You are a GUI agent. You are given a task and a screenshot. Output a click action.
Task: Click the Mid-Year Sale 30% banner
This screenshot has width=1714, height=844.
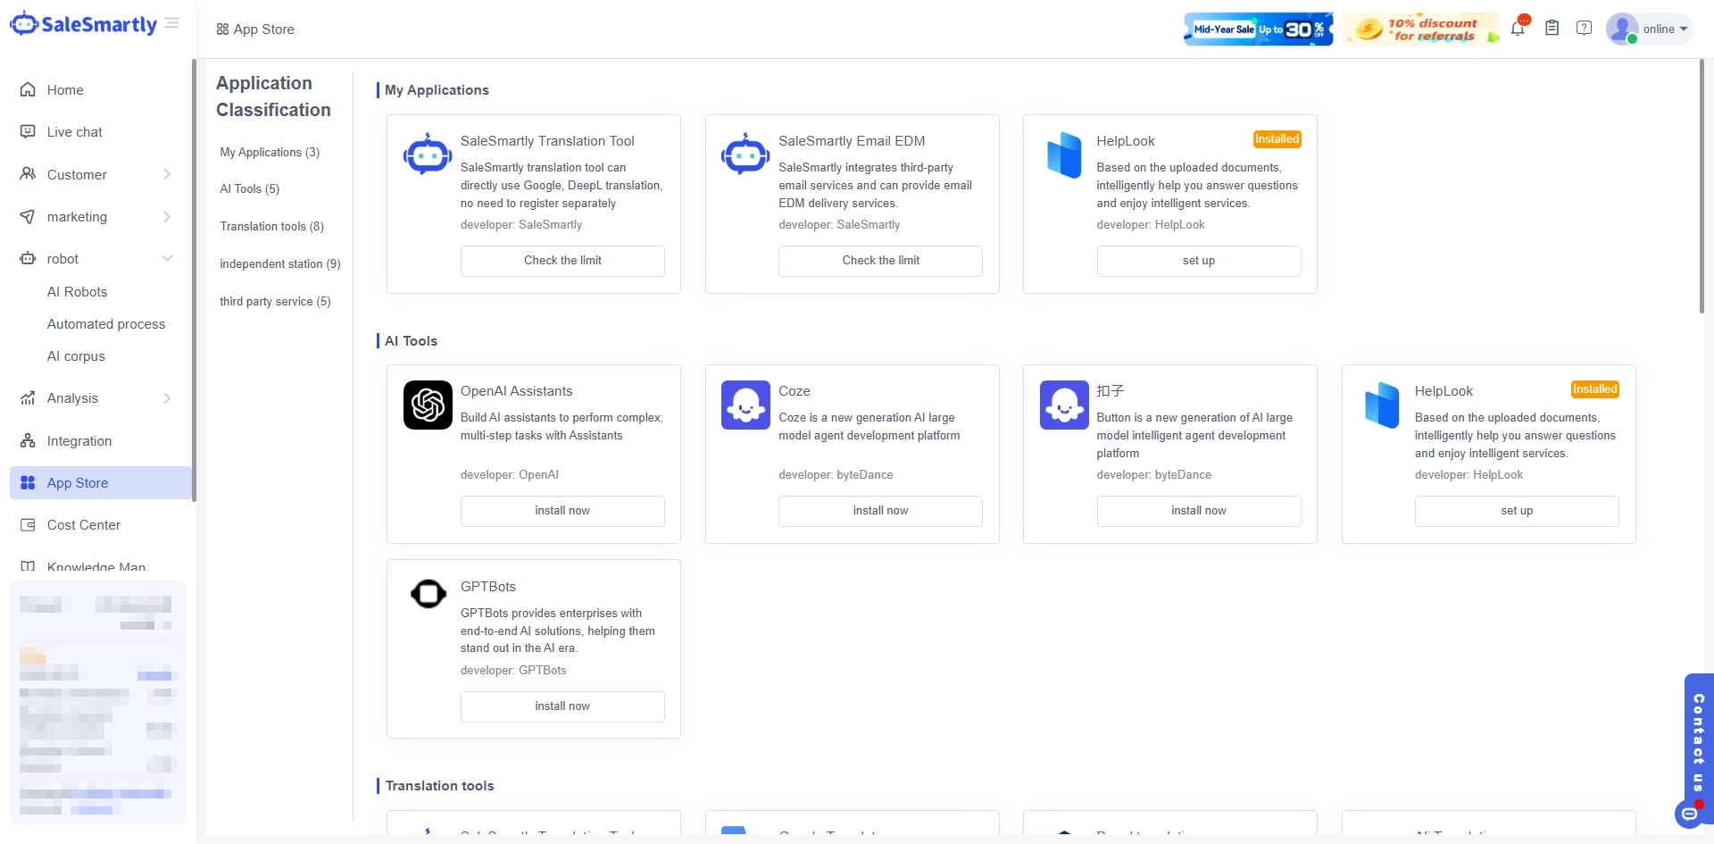pyautogui.click(x=1259, y=29)
